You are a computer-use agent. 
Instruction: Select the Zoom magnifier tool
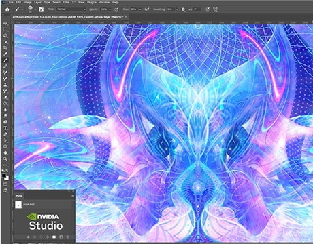point(5,159)
